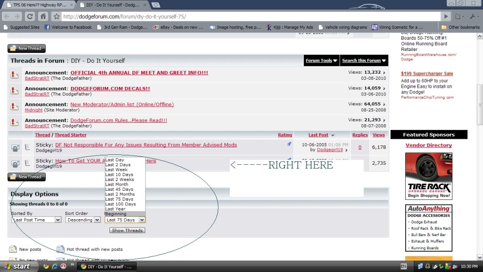
Task: Sort by Rating column header
Action: point(285,135)
